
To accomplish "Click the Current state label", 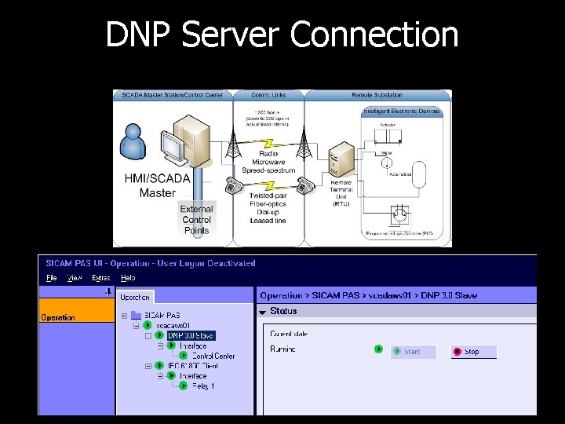I will pos(289,334).
